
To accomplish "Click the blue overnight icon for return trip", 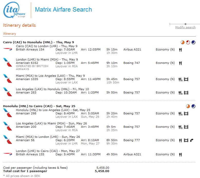I will [x=193, y=106].
